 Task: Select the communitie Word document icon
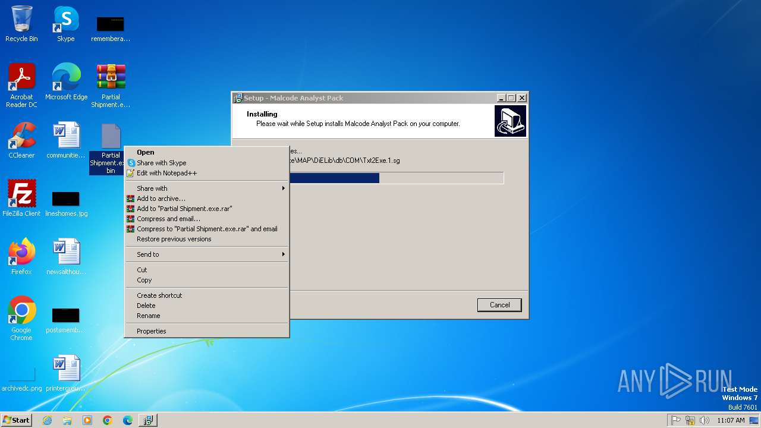pyautogui.click(x=66, y=140)
